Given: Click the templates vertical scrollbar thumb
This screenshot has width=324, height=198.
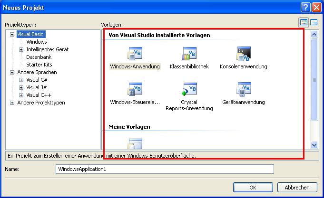Looking at the screenshot, I should coord(314,80).
